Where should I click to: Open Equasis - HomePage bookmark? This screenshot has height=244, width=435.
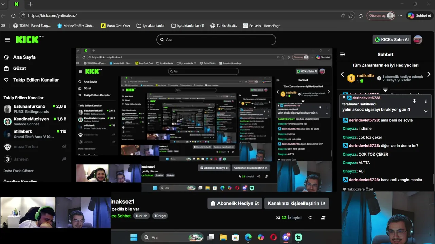[262, 26]
